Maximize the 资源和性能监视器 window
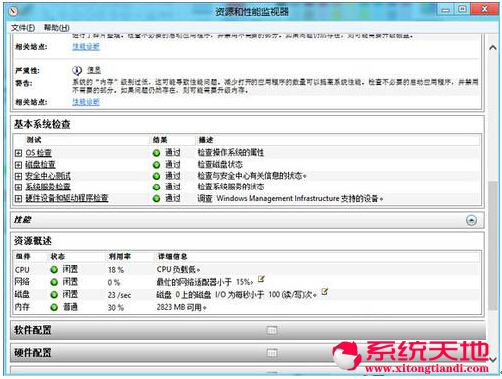This screenshot has width=502, height=379. pyautogui.click(x=462, y=9)
